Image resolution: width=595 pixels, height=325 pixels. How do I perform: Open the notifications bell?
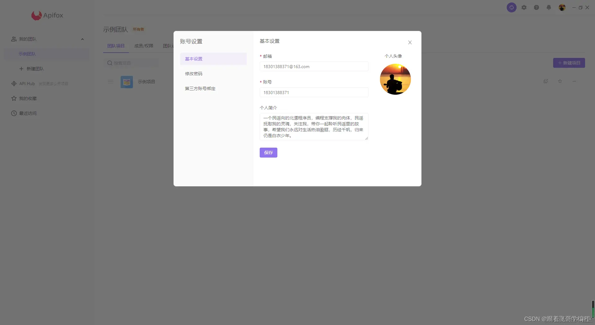point(549,7)
